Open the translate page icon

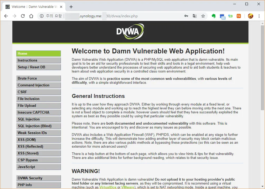[x=194, y=16]
